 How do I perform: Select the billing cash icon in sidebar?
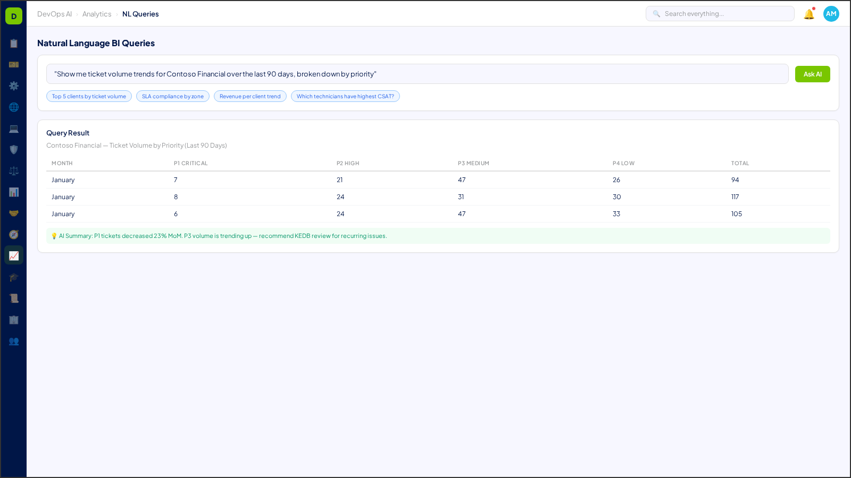(14, 64)
